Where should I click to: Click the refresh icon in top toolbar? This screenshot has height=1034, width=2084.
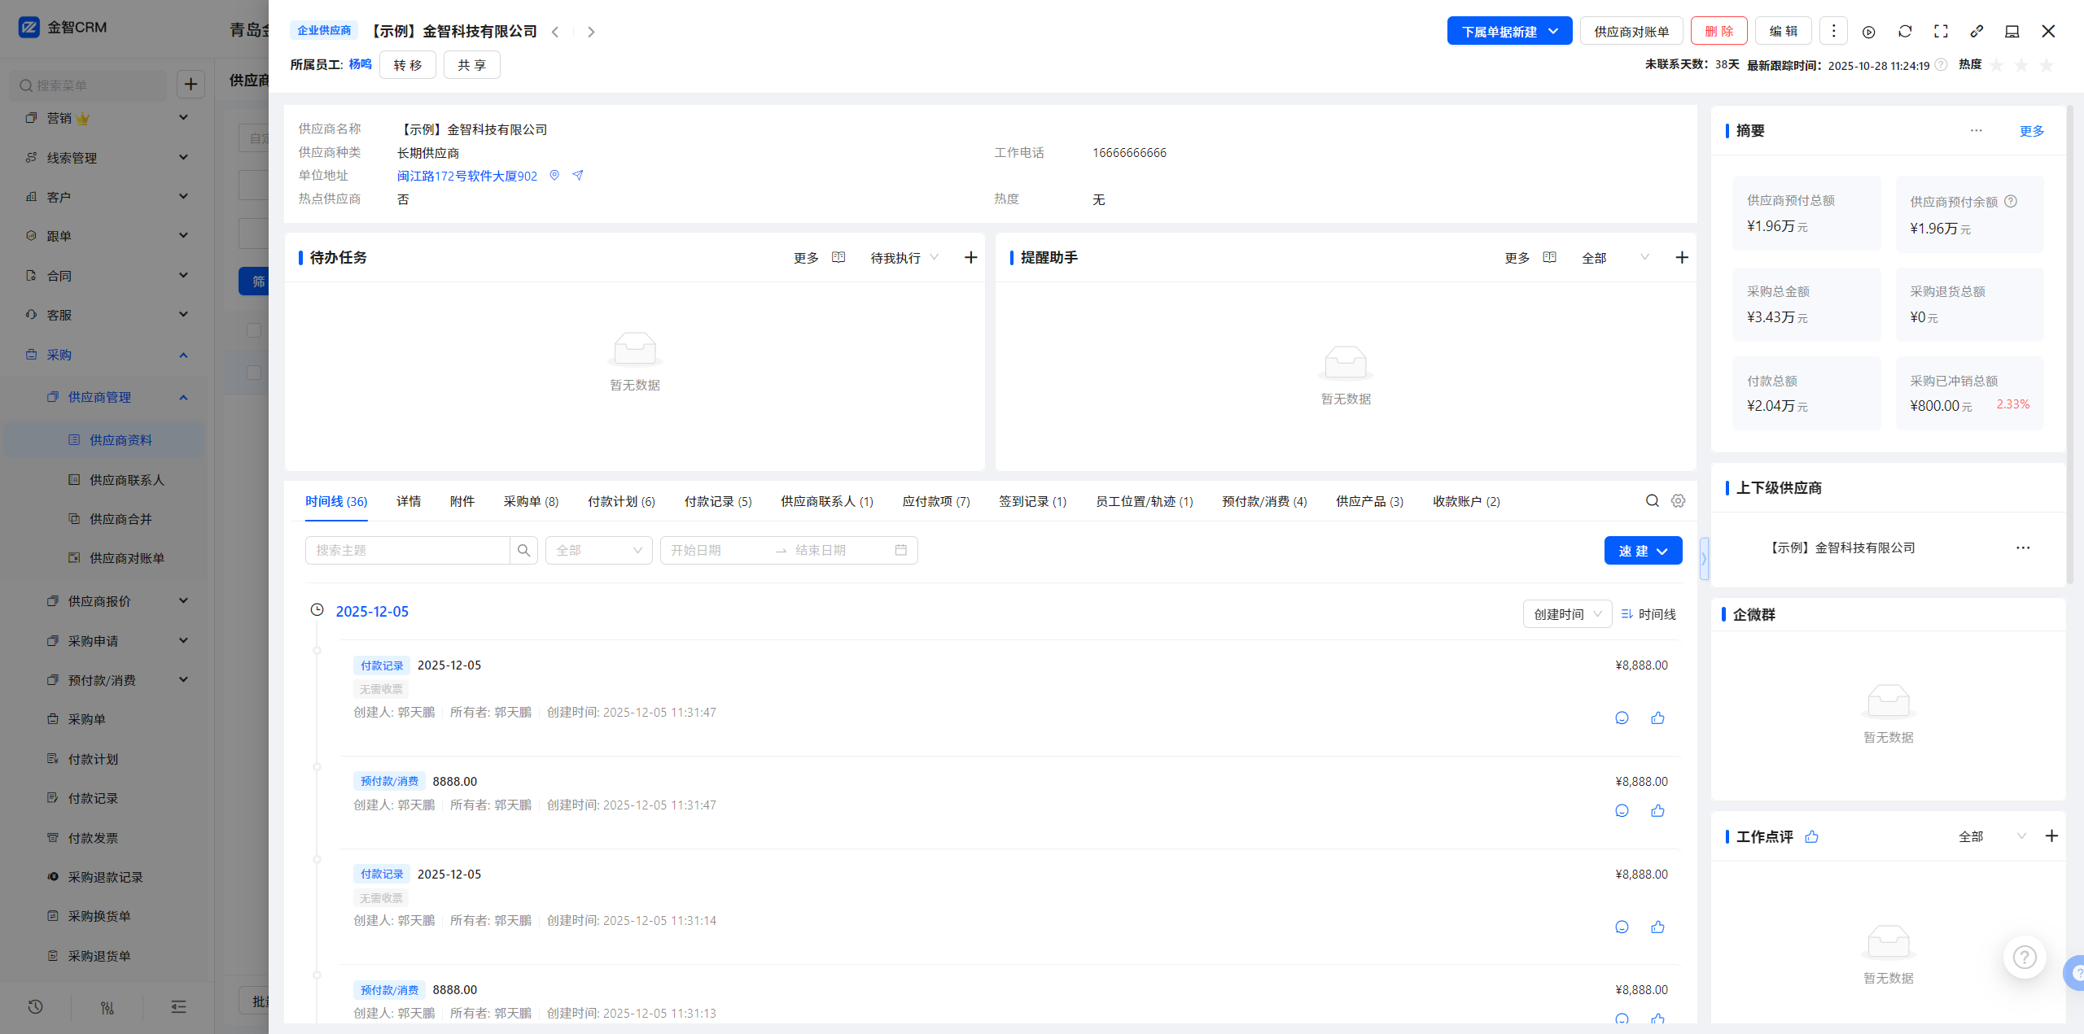(1905, 31)
